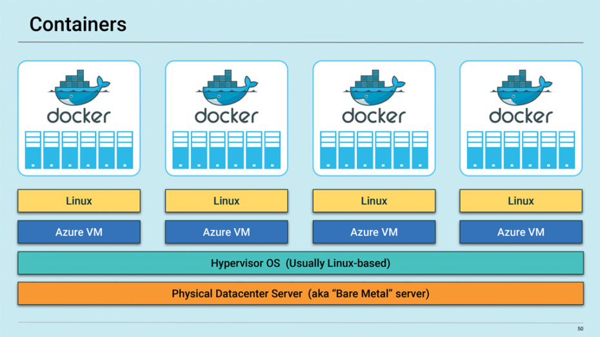Click the Docker whale in the third container
This screenshot has height=337, width=600.
[x=374, y=90]
